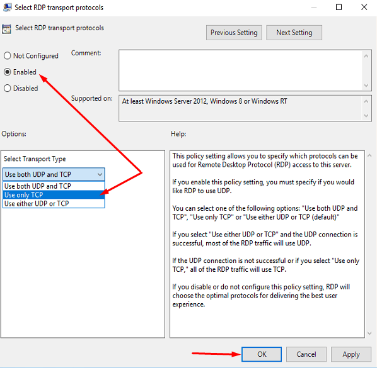The height and width of the screenshot is (368, 377).
Task: Close the dialog with the X button
Action: pyautogui.click(x=364, y=7)
